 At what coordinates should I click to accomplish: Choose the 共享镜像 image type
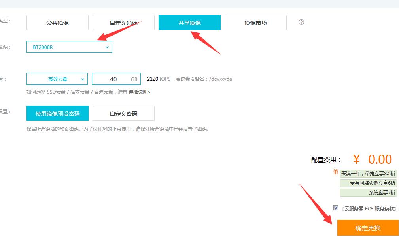tap(189, 22)
